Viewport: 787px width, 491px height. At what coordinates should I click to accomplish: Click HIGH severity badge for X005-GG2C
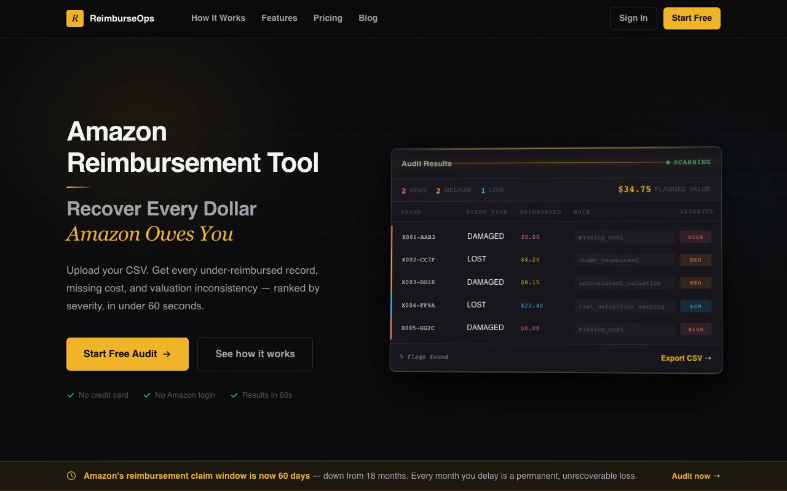[x=695, y=329]
